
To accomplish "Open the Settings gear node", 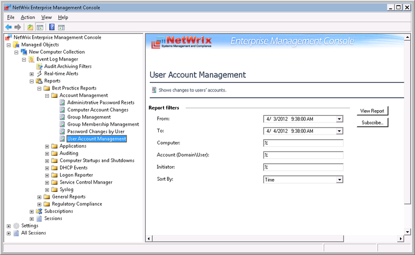I will 16,226.
